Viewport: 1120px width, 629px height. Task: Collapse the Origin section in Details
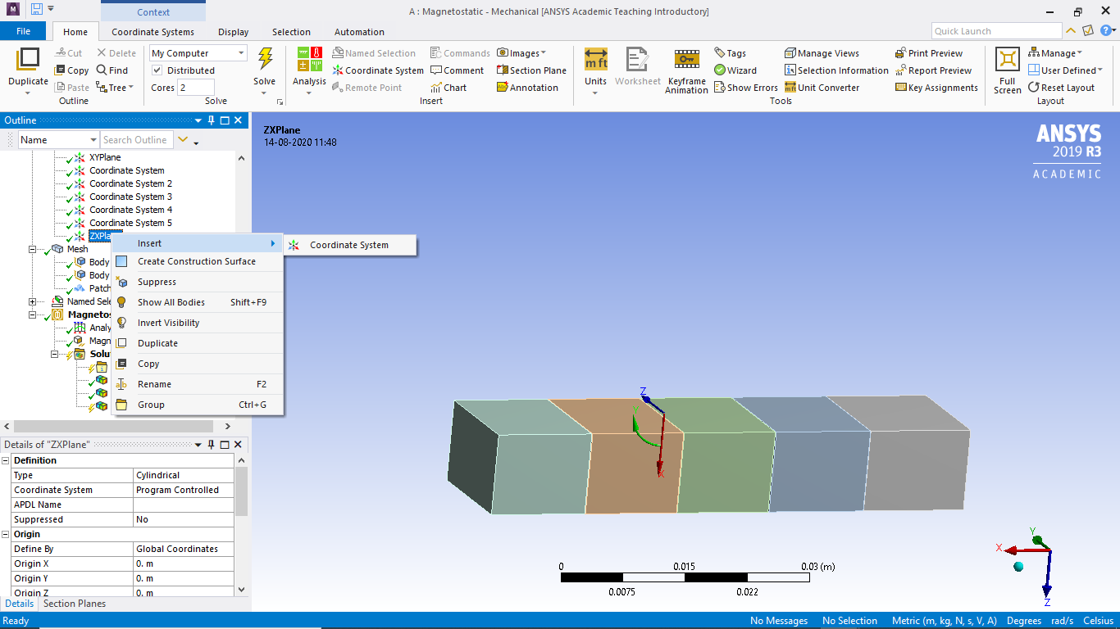7,534
